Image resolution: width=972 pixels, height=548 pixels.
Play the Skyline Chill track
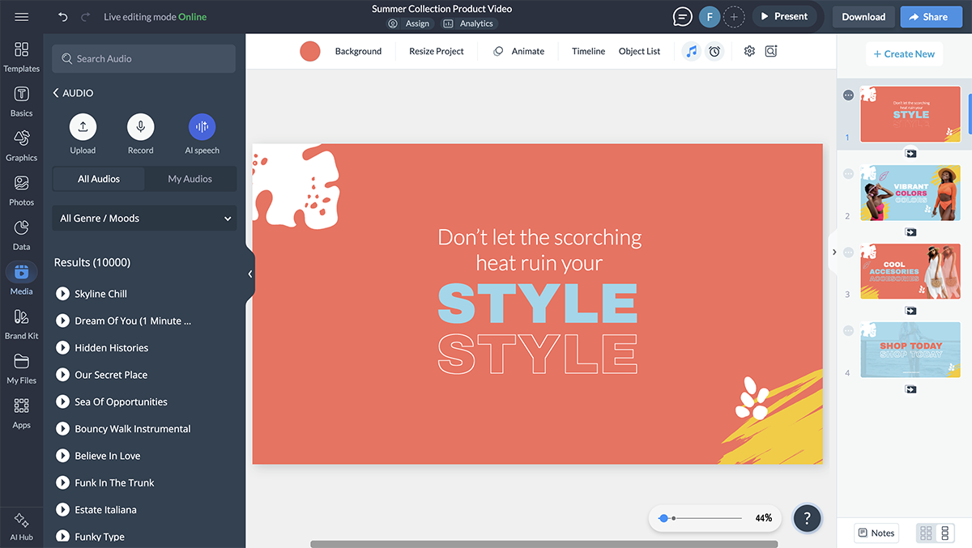[62, 294]
